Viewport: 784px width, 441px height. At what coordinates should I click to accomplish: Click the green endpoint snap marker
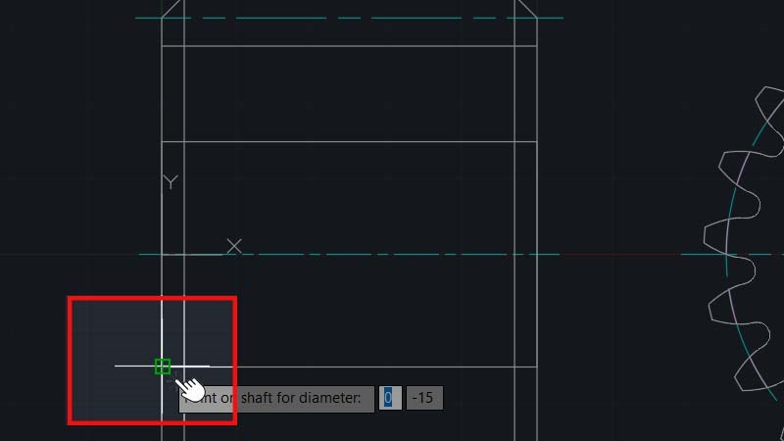163,367
